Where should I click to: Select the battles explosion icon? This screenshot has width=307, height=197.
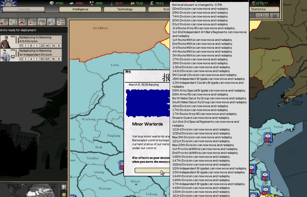point(51,22)
